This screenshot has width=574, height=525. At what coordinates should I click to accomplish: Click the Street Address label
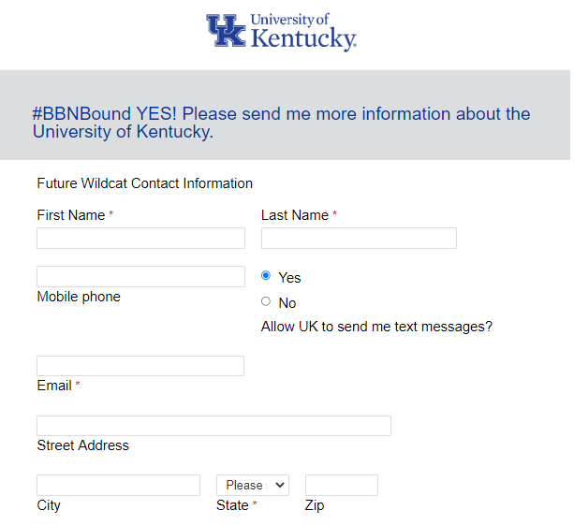point(83,445)
